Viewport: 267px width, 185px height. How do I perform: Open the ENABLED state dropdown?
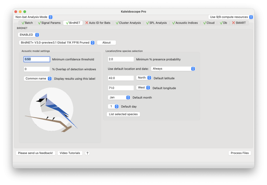29,35
